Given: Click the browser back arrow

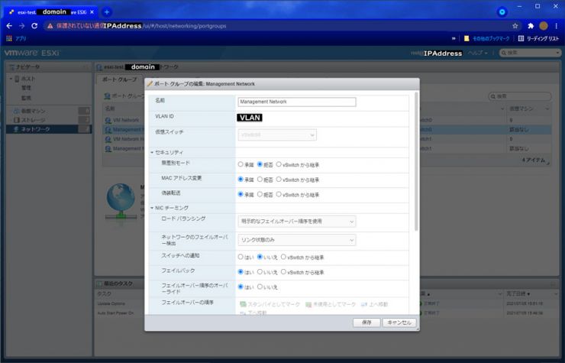Looking at the screenshot, I should [x=9, y=26].
